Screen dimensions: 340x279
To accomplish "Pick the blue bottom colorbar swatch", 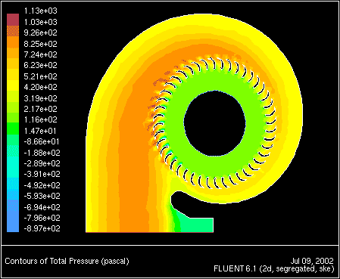I will [13, 221].
